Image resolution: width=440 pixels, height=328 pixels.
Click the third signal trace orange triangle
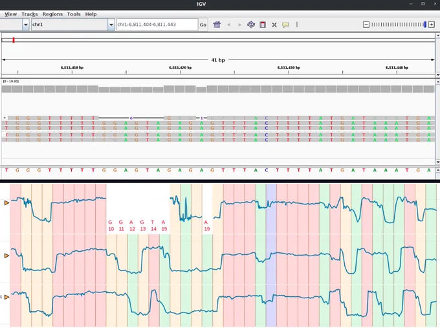[6, 297]
